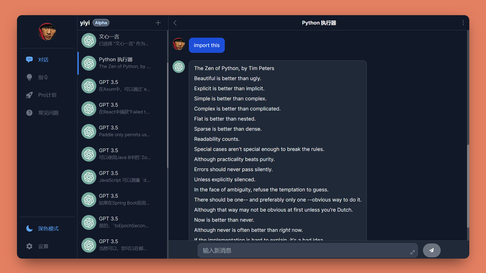Click the Python 执行器 chat header title

[x=319, y=23]
